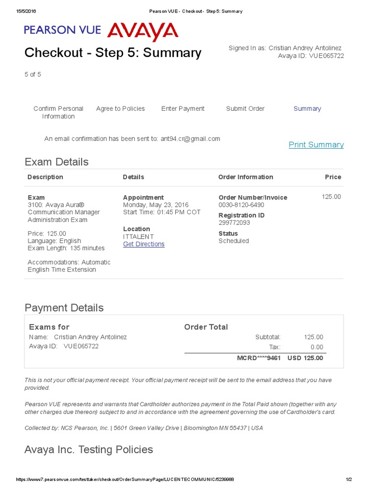
Task: Click the Pearson VUE logo
Action: tap(62, 30)
